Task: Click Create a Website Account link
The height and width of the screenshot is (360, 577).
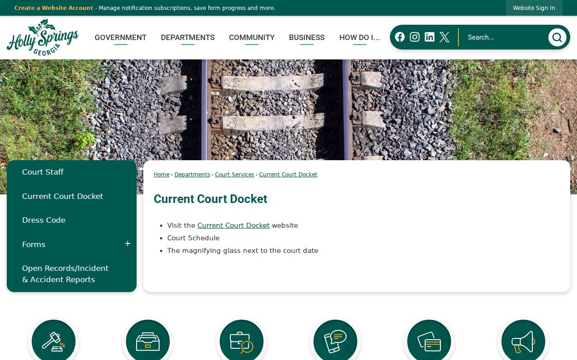Action: [54, 8]
